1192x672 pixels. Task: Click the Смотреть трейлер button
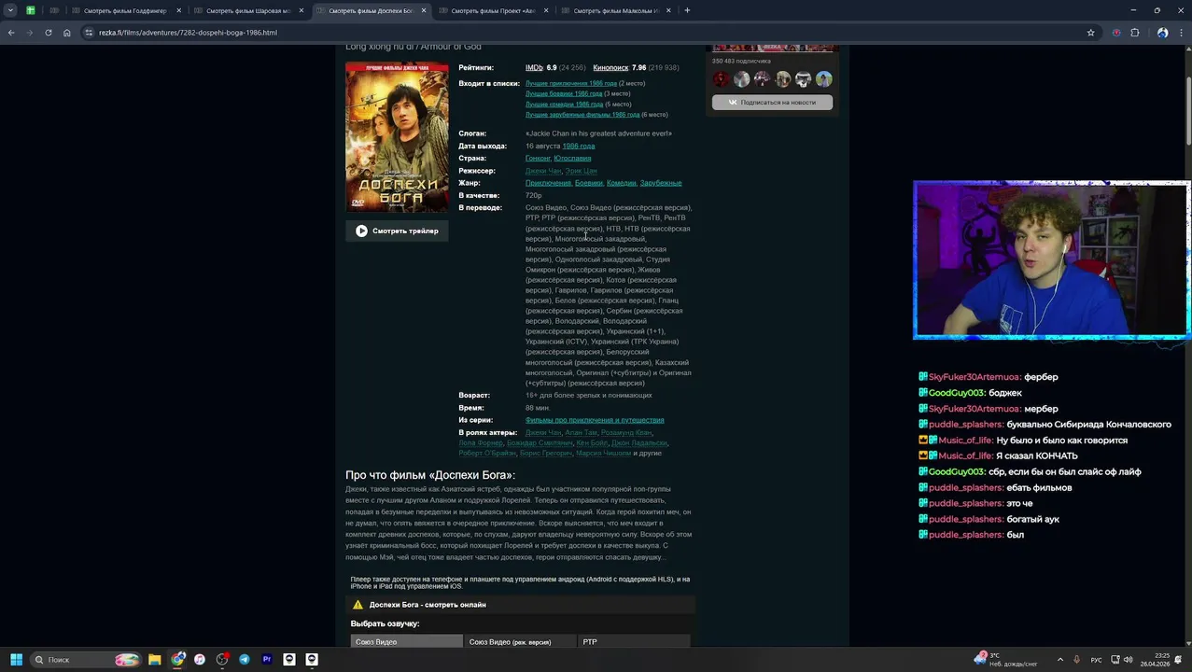click(x=397, y=231)
